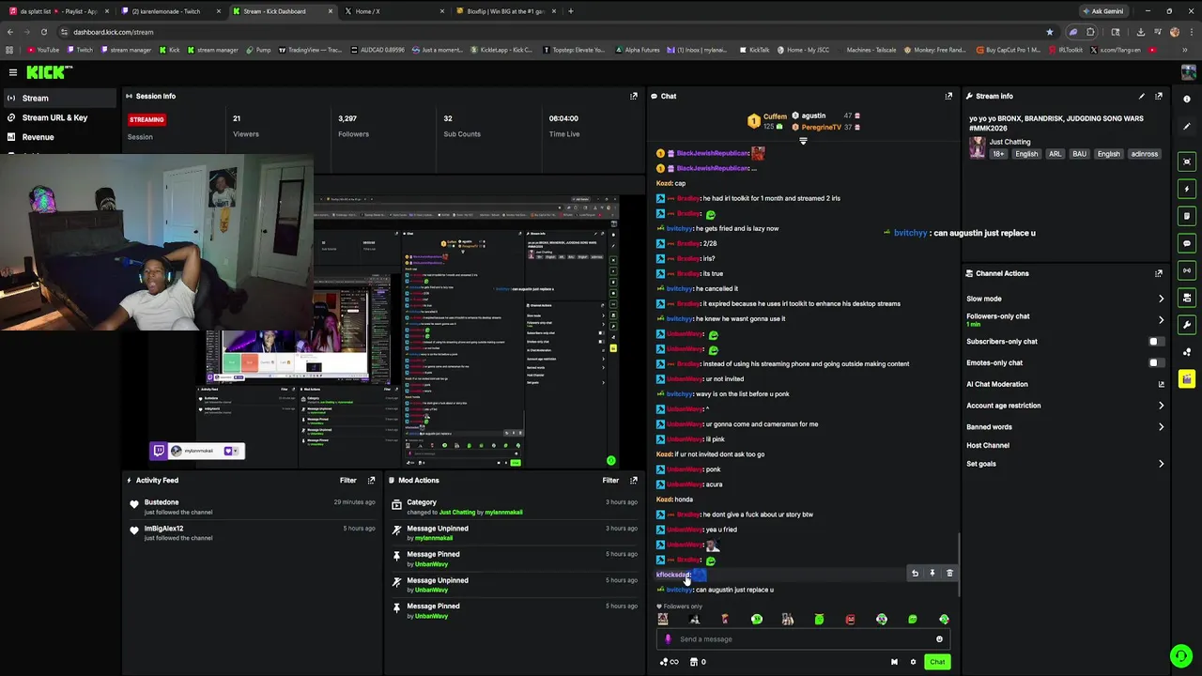
Task: Edit stream info with the pencil icon
Action: [1142, 96]
